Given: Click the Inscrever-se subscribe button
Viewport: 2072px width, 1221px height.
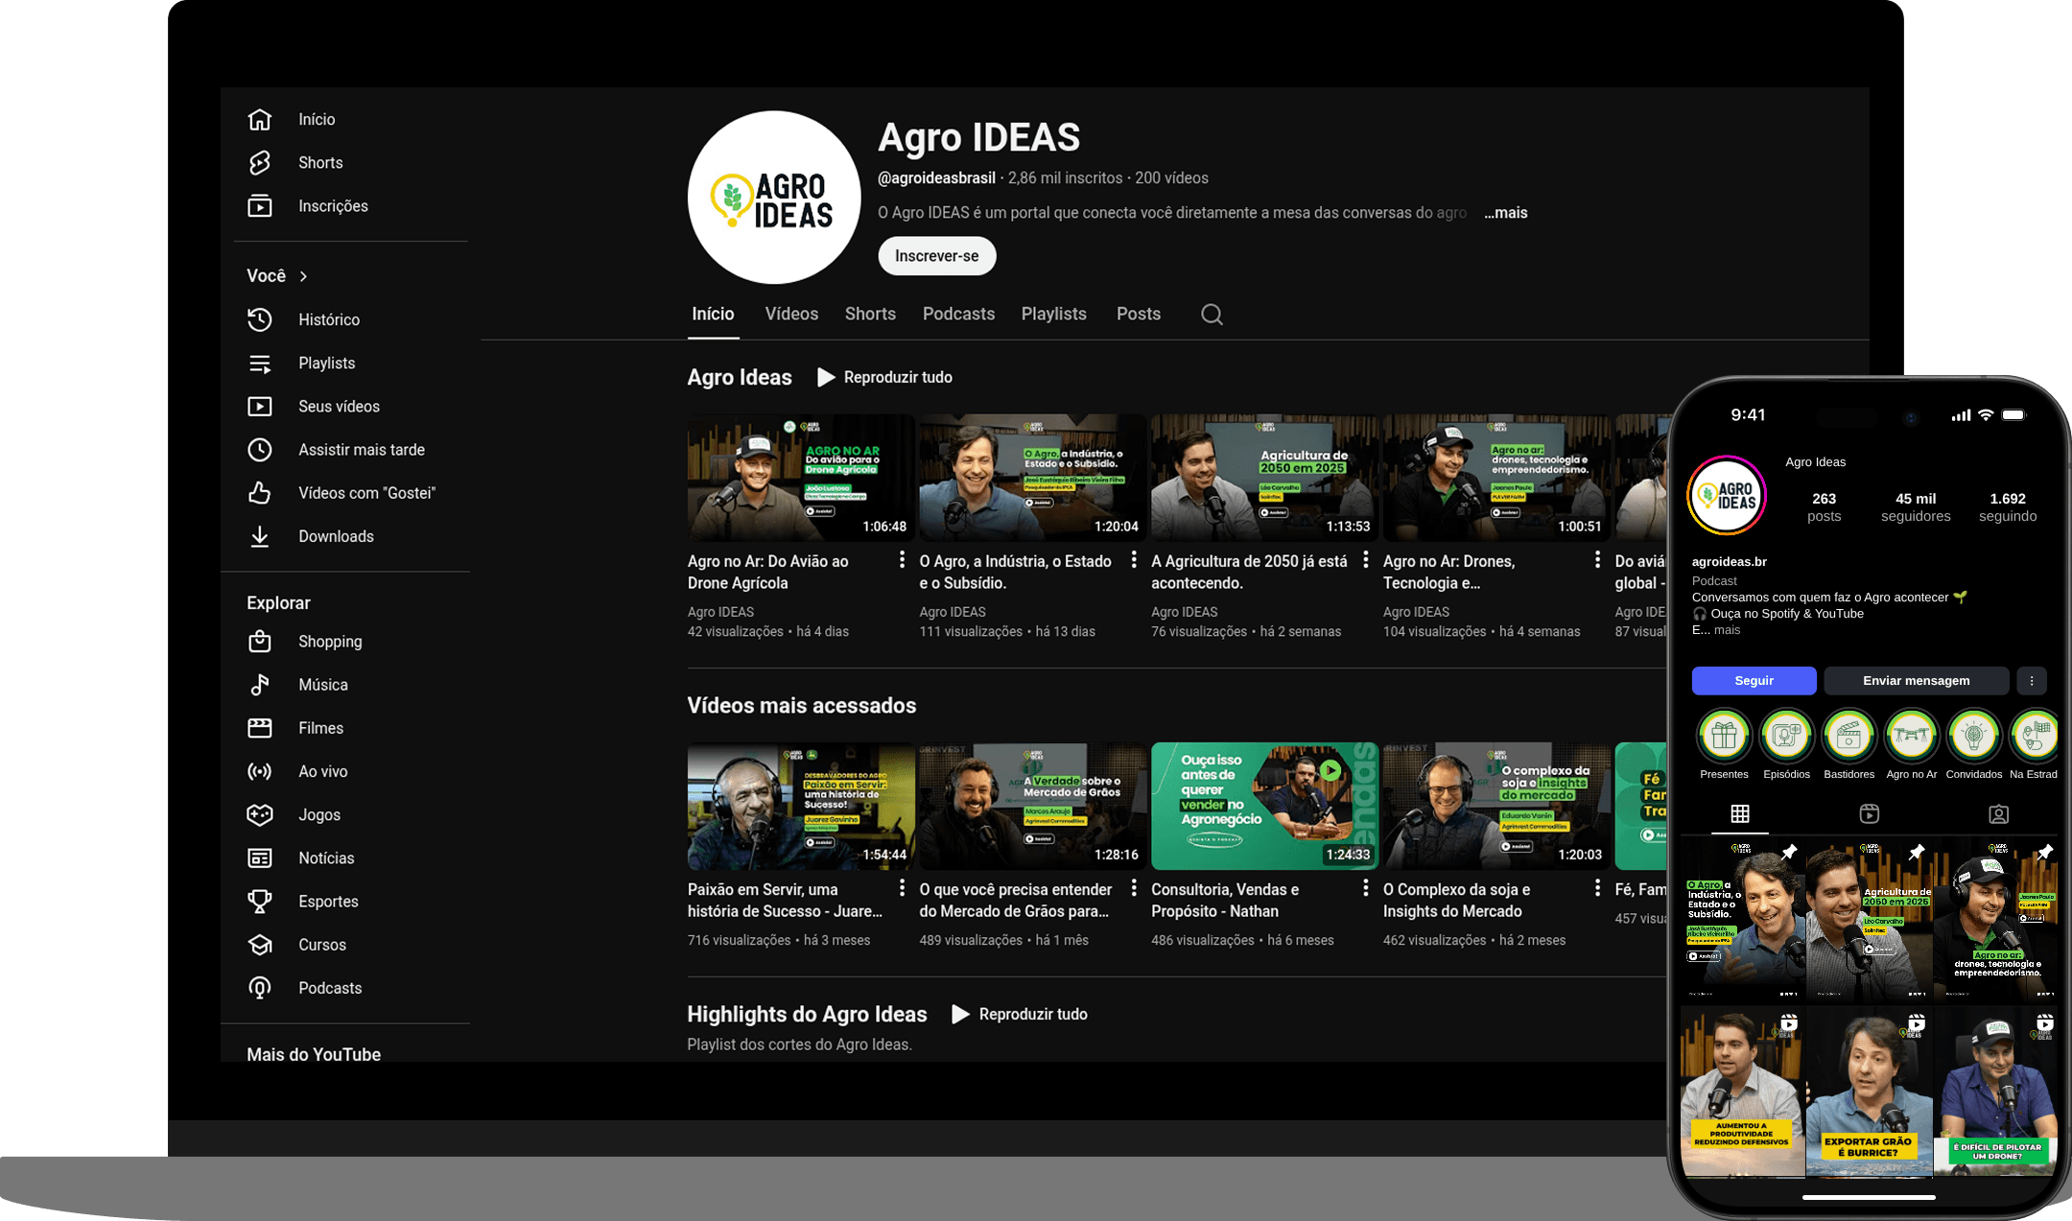Looking at the screenshot, I should tap(936, 256).
